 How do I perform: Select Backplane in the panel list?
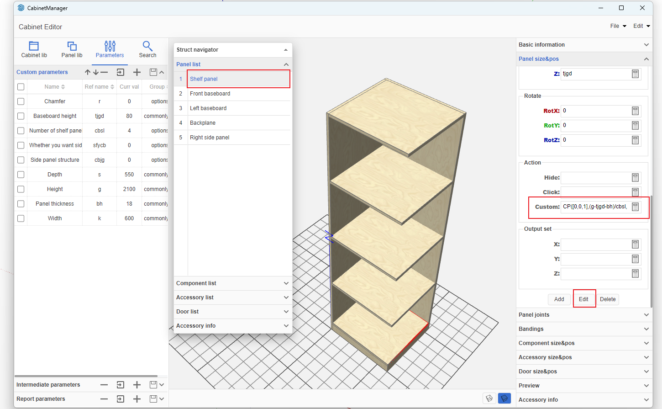pos(203,123)
